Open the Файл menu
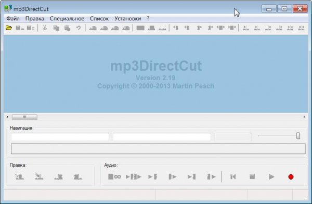312x204 pixels. point(13,19)
